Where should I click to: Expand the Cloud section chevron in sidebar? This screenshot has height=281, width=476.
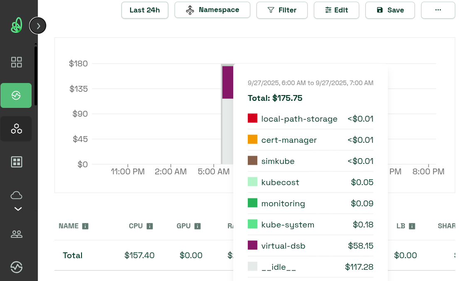(17, 208)
